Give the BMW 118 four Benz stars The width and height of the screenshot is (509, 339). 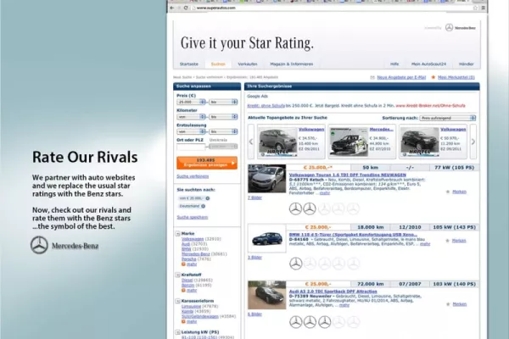[x=338, y=264]
